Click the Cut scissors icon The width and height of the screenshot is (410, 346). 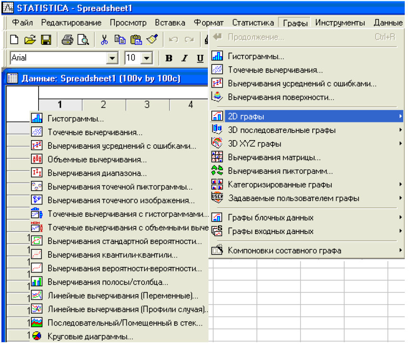104,40
